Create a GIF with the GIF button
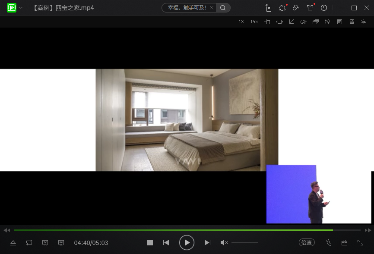The width and height of the screenshot is (374, 254). point(304,22)
